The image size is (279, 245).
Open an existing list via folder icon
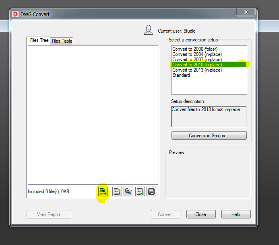point(128,191)
